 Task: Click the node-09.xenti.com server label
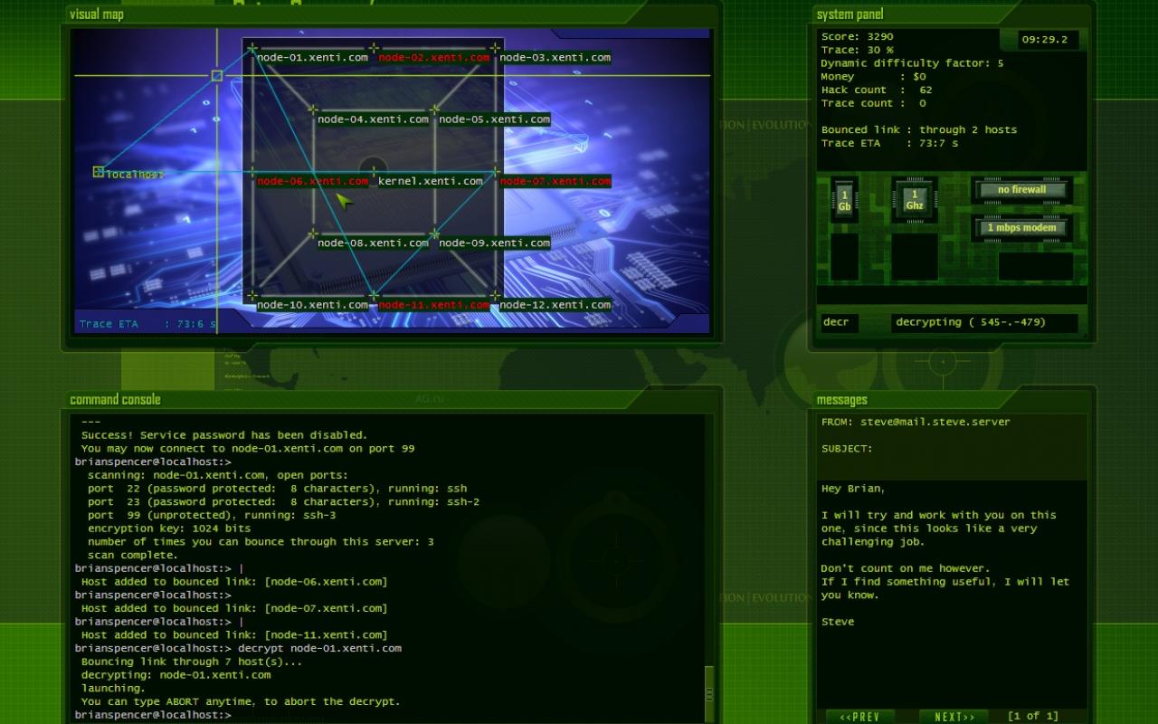494,243
